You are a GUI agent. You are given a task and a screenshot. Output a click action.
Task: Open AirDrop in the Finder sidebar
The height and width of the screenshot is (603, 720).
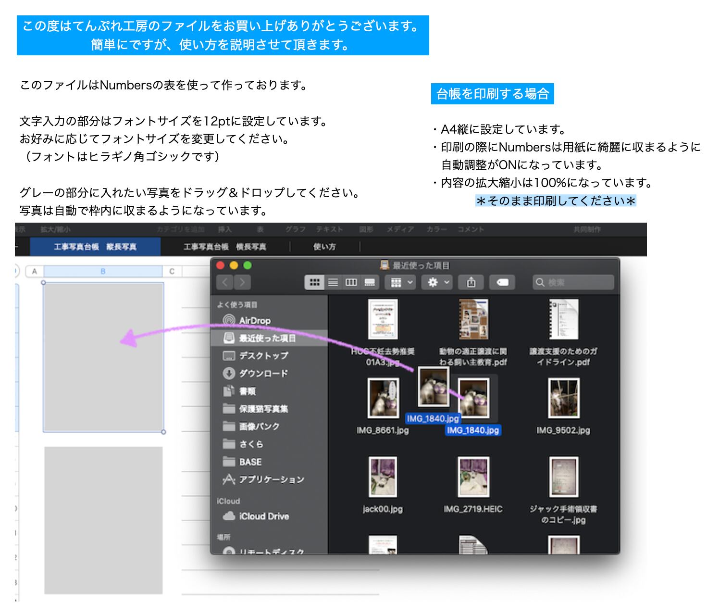[x=254, y=320]
